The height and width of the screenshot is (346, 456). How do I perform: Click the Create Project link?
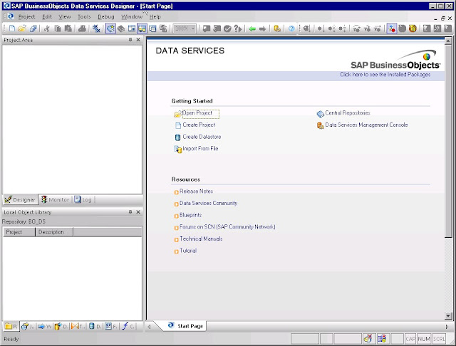coord(199,125)
